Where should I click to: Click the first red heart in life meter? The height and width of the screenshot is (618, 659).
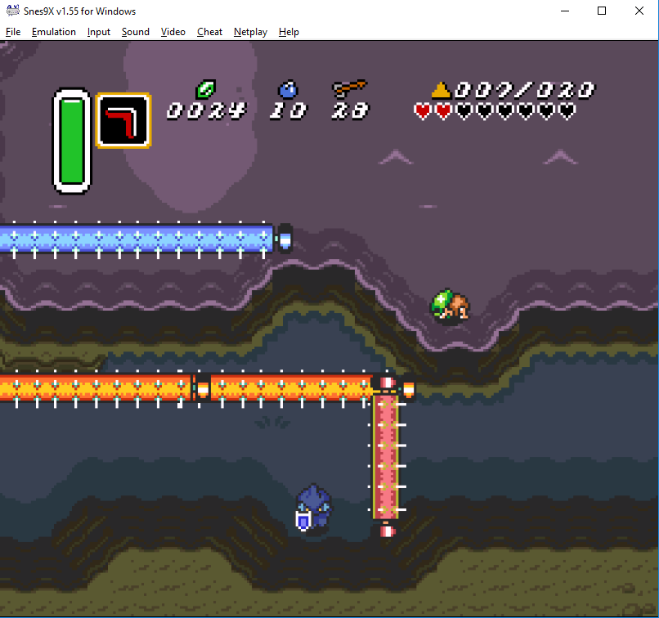(423, 110)
